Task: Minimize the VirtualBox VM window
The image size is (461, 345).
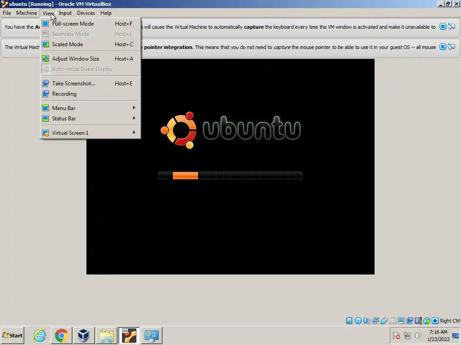Action: [x=440, y=4]
